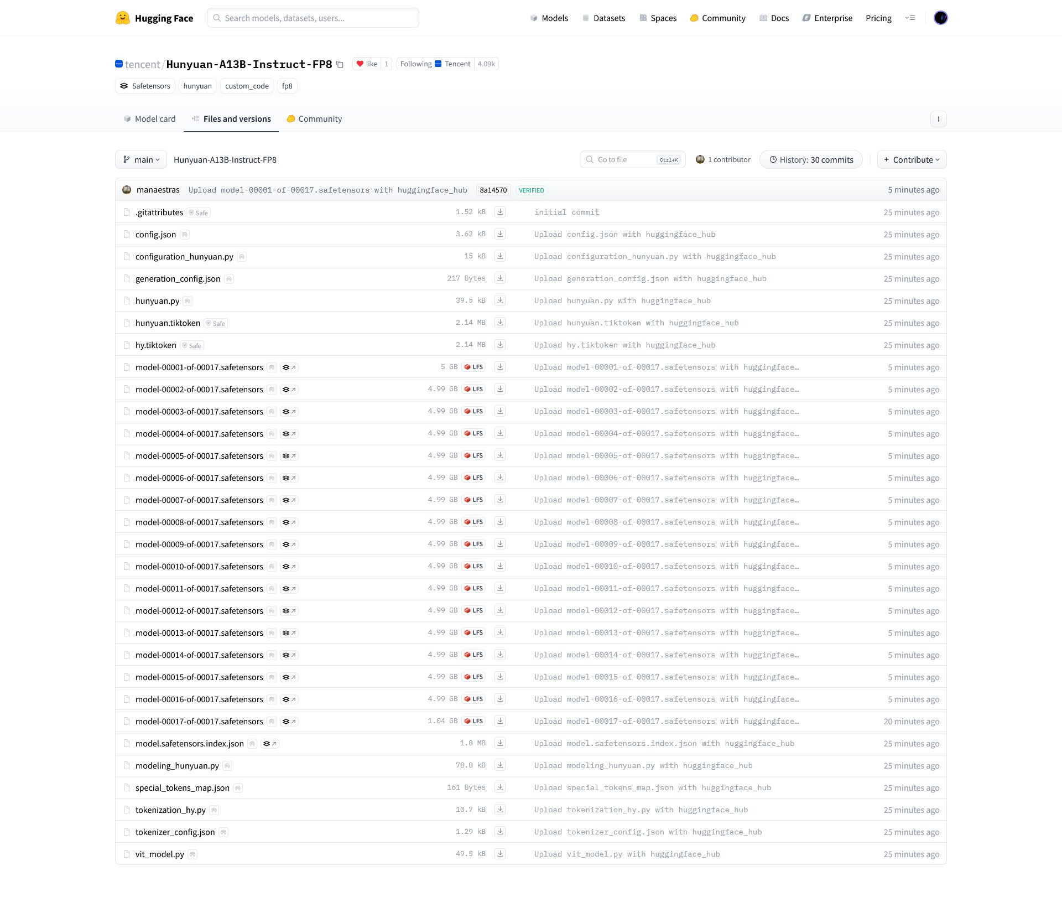The height and width of the screenshot is (918, 1062).
Task: Open safetensors viewer for model.safetensors.index.json
Action: 269,744
